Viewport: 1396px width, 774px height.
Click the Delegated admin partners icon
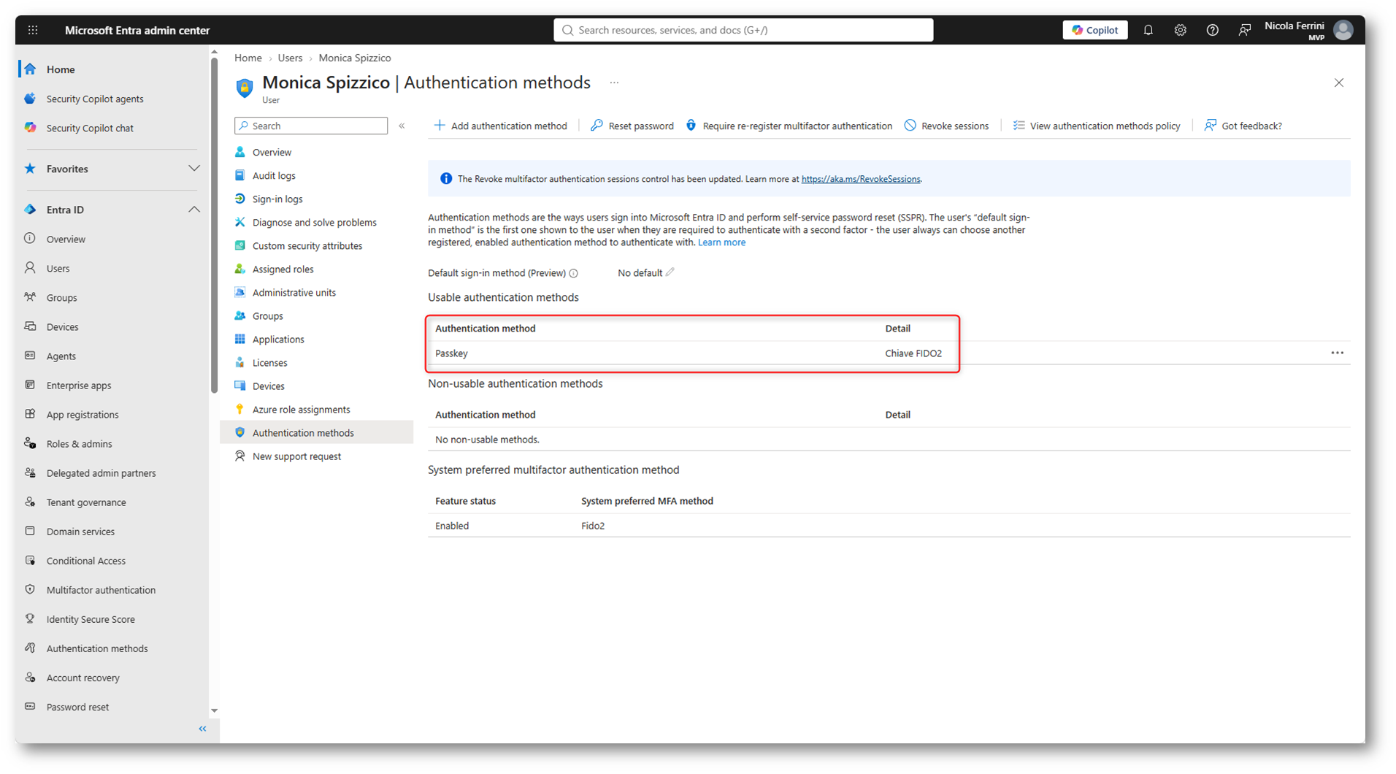point(30,472)
